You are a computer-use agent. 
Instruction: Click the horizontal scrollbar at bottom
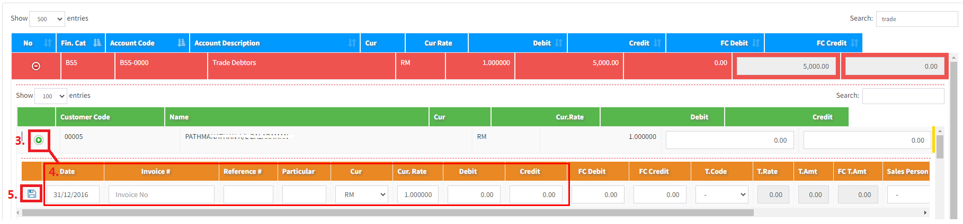(x=387, y=213)
